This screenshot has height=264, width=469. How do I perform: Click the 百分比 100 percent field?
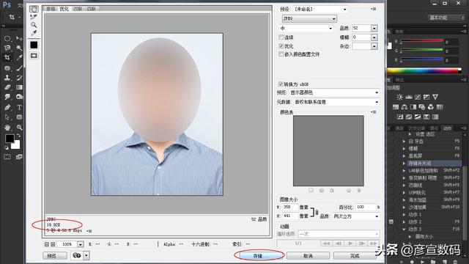click(366, 207)
